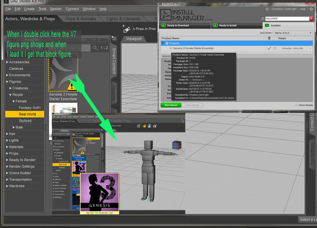The width and height of the screenshot is (317, 228).
Task: Click the info icon on Genesis 3 row
Action: 275,49
